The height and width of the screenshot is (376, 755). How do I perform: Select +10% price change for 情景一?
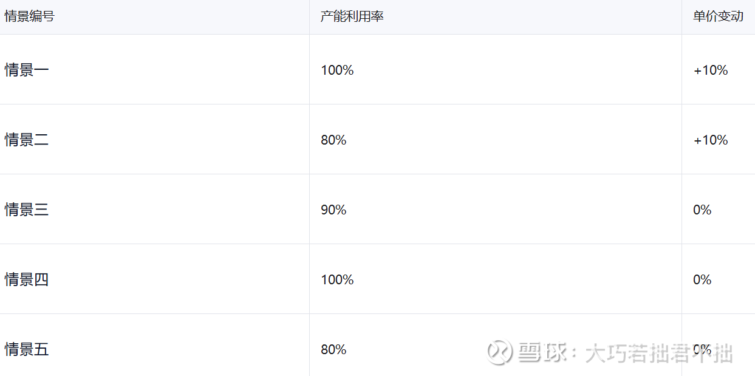click(x=711, y=70)
